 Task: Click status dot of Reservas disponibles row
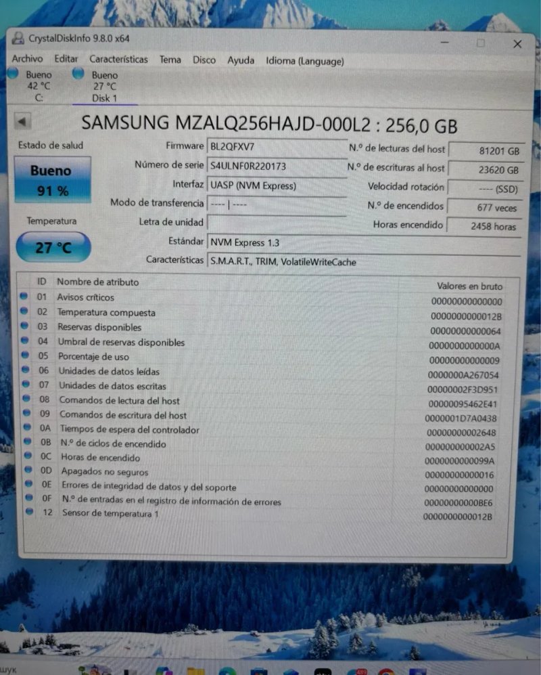[24, 326]
